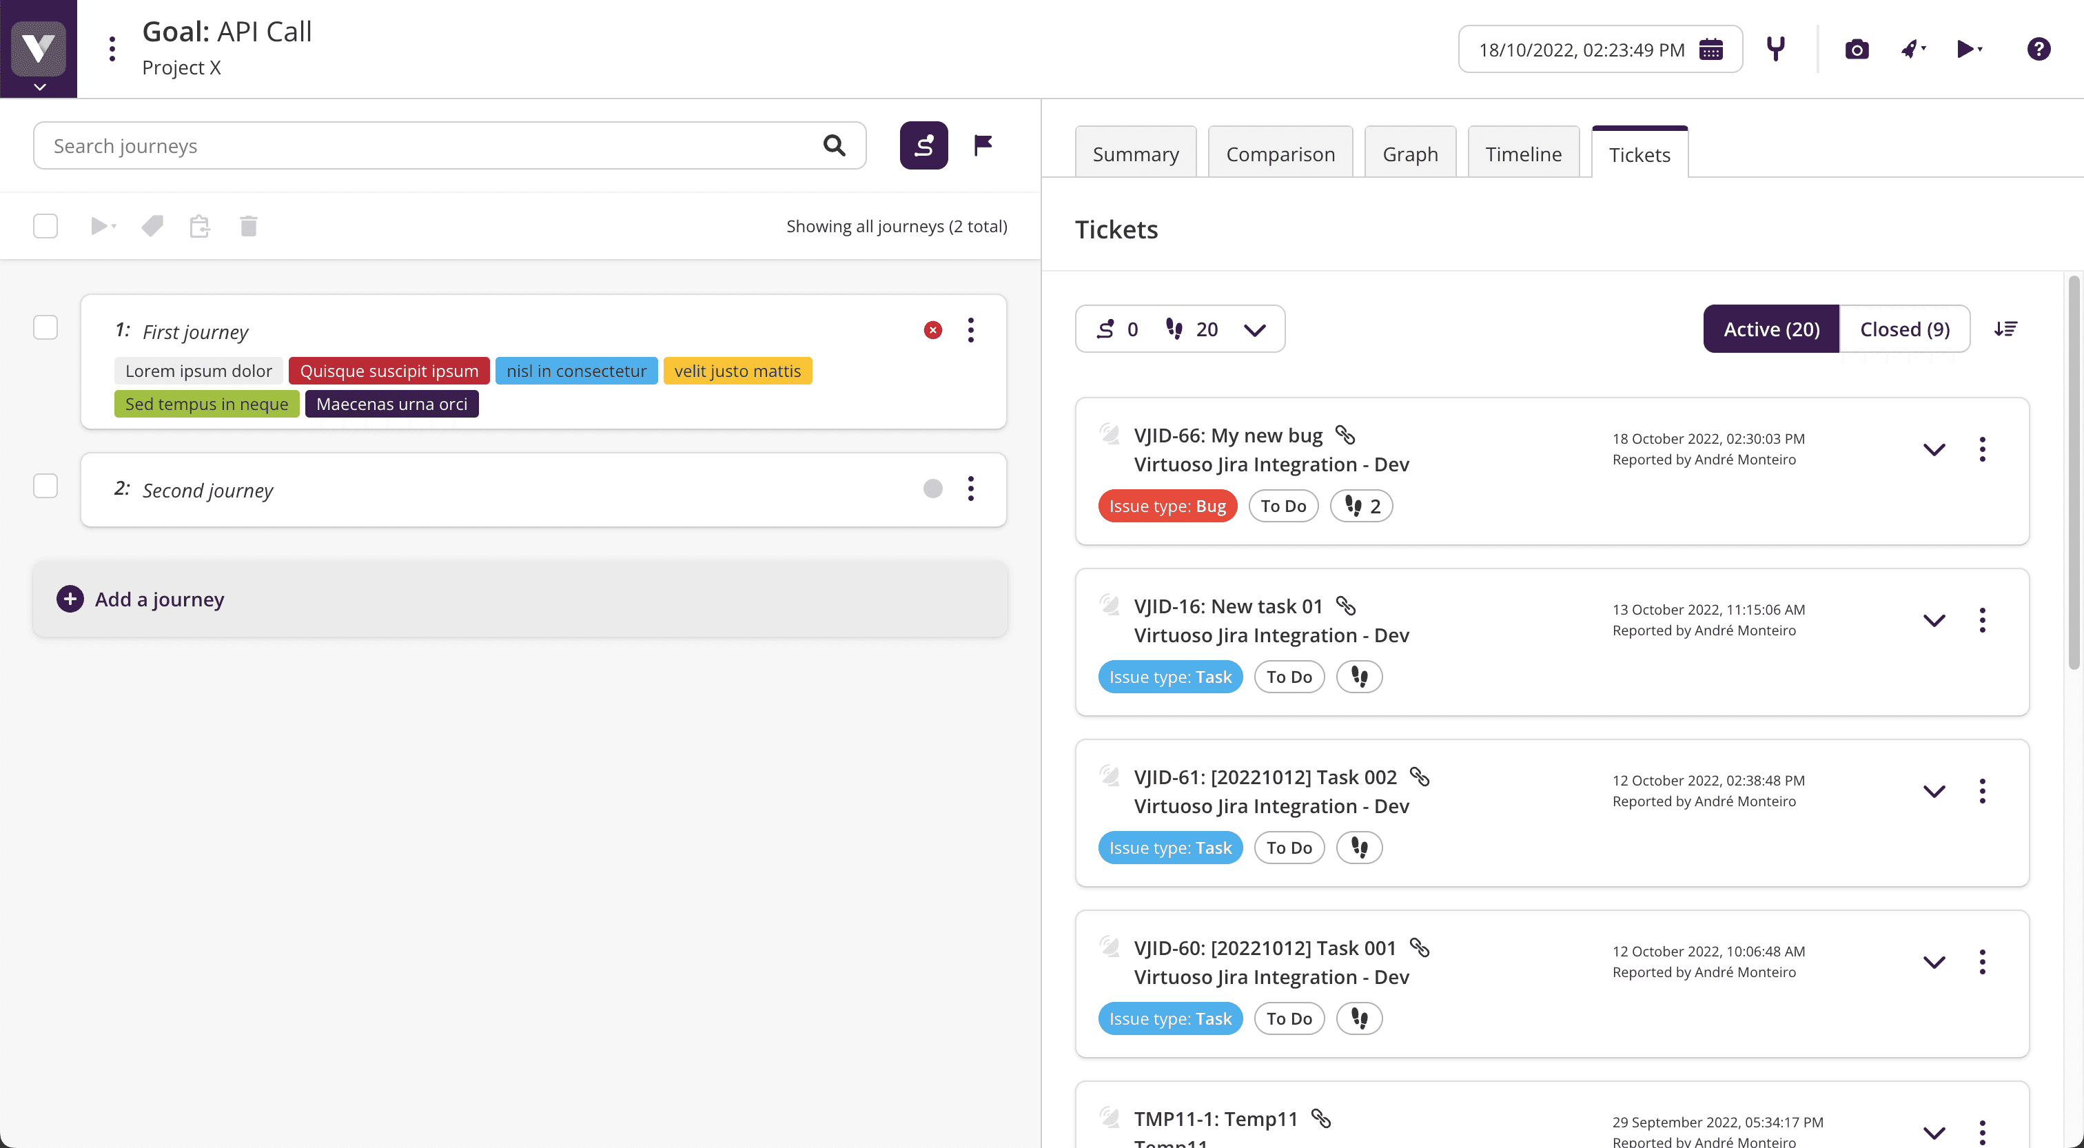Expand the VJID-61 ticket details chevron

click(x=1934, y=791)
